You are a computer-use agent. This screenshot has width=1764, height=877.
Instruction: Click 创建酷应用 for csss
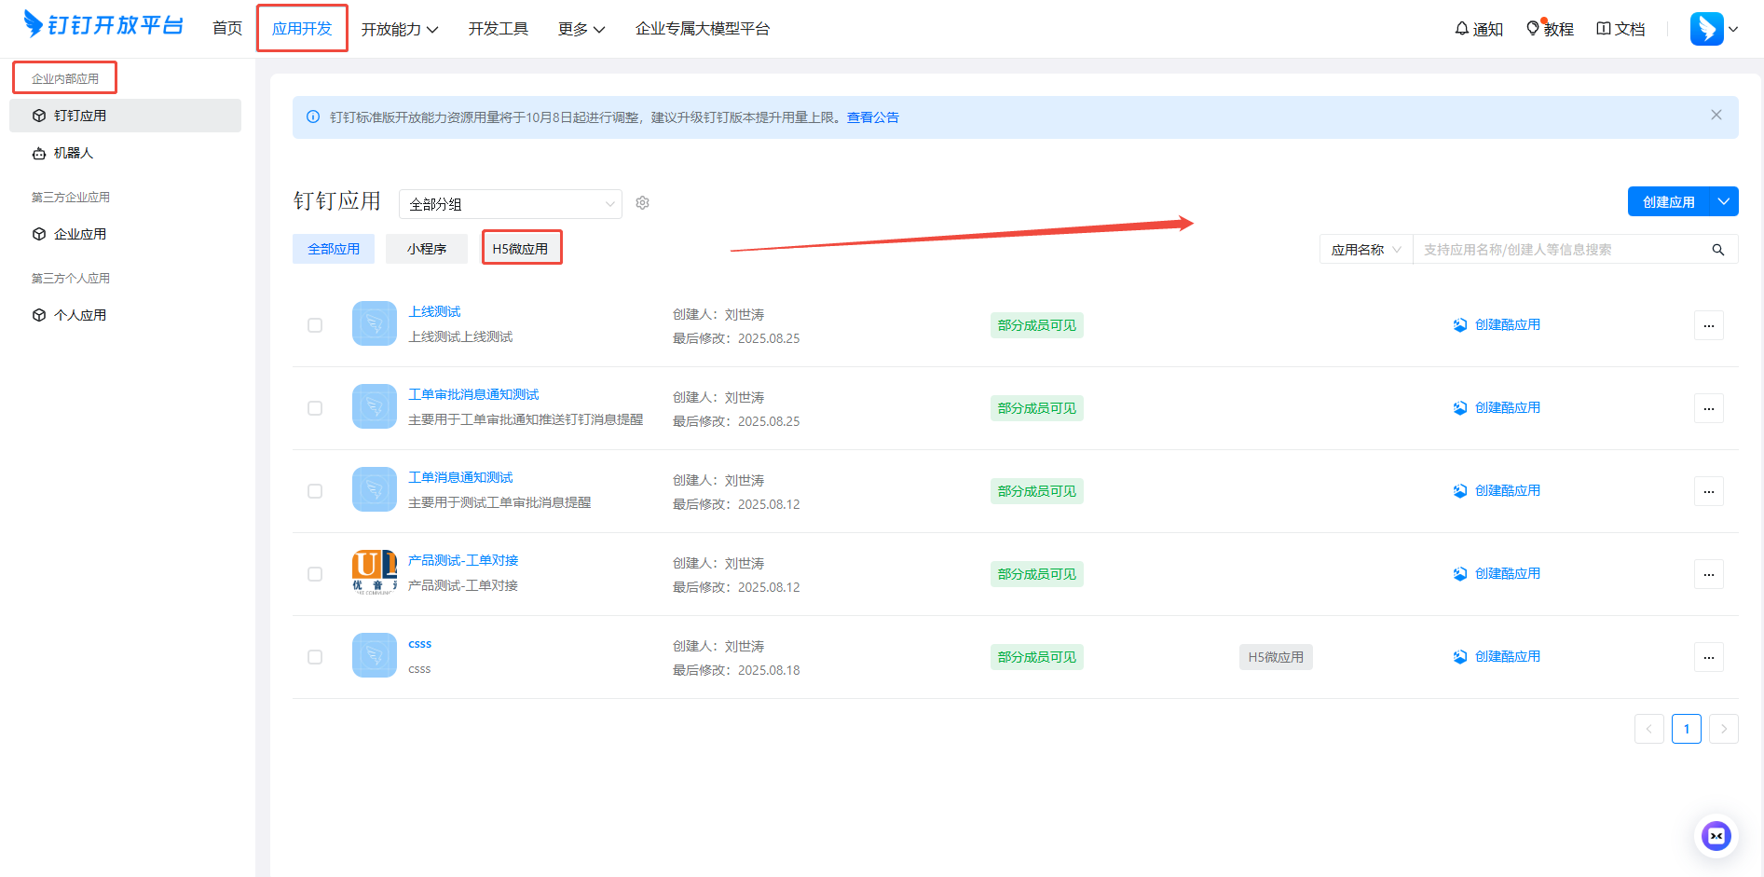pos(1497,656)
